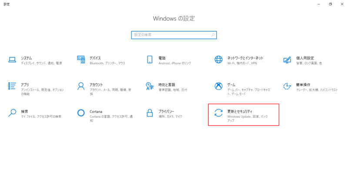This screenshot has height=185, width=348.
Task: Click the paintbrush icon for 個人用設定
Action: tap(287, 60)
